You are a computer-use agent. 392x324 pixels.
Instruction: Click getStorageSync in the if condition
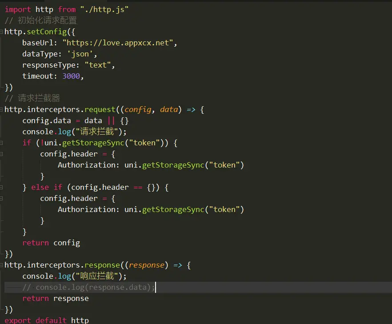(x=93, y=143)
